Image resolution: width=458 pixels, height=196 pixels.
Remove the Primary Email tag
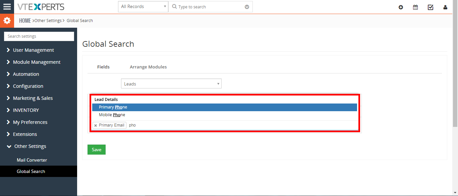(96, 126)
